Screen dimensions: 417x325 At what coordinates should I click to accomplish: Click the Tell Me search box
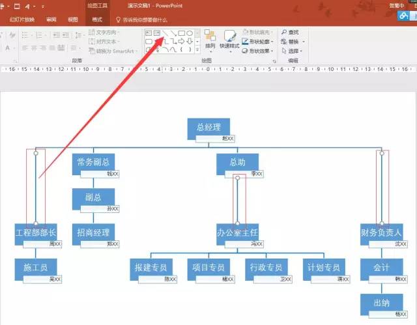pyautogui.click(x=142, y=20)
